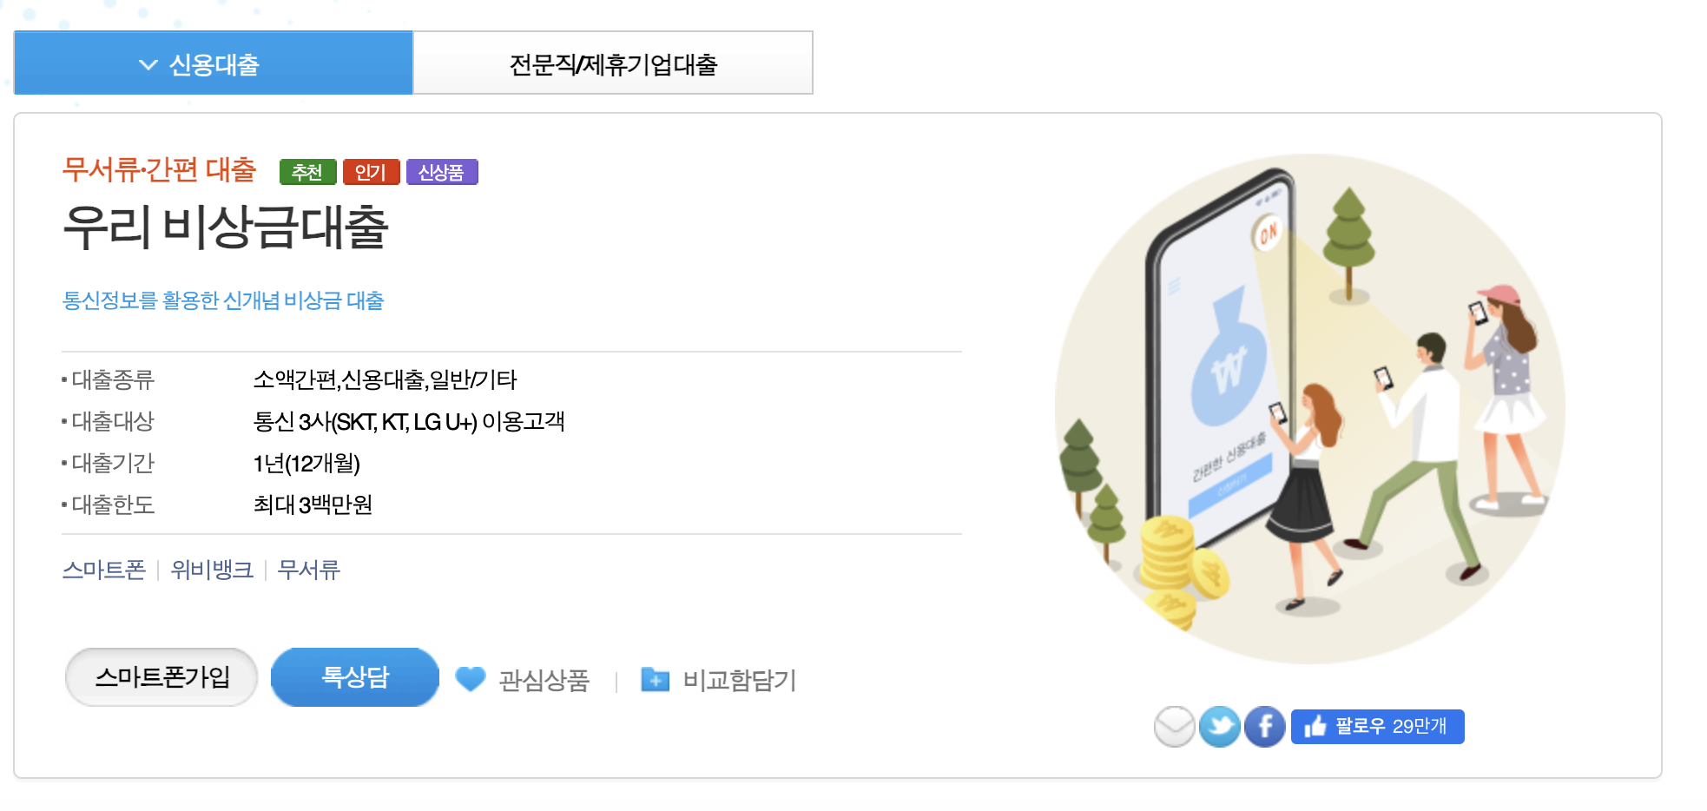Screen dimensions: 1707x811
Task: Click the red 인기 badge
Action: point(371,172)
